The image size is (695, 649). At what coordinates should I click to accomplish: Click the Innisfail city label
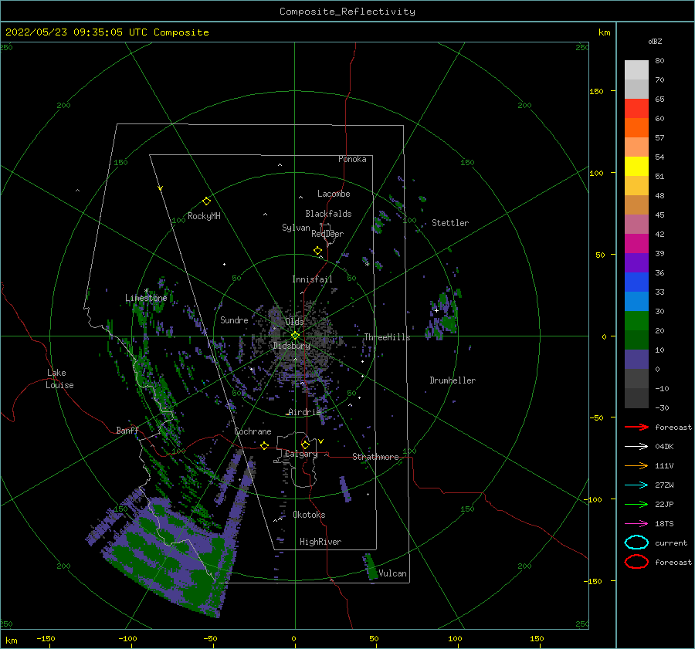click(x=312, y=279)
